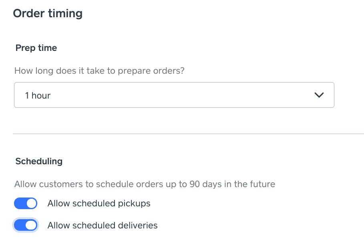Click the chevron arrow in prep time dropdown
The image size is (364, 242).
coord(319,95)
